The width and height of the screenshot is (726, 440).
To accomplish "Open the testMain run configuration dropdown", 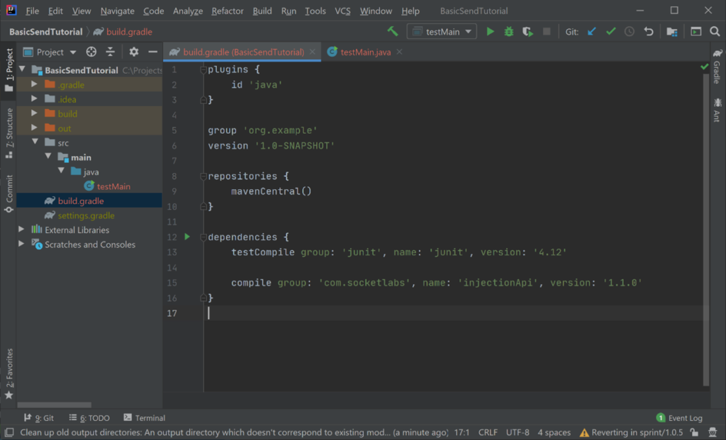I will 442,31.
